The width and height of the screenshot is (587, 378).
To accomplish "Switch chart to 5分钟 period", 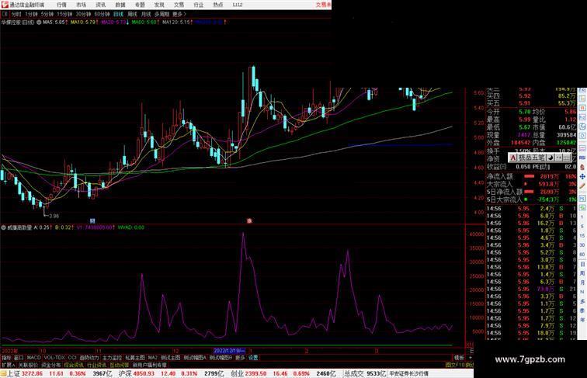I will click(x=47, y=14).
